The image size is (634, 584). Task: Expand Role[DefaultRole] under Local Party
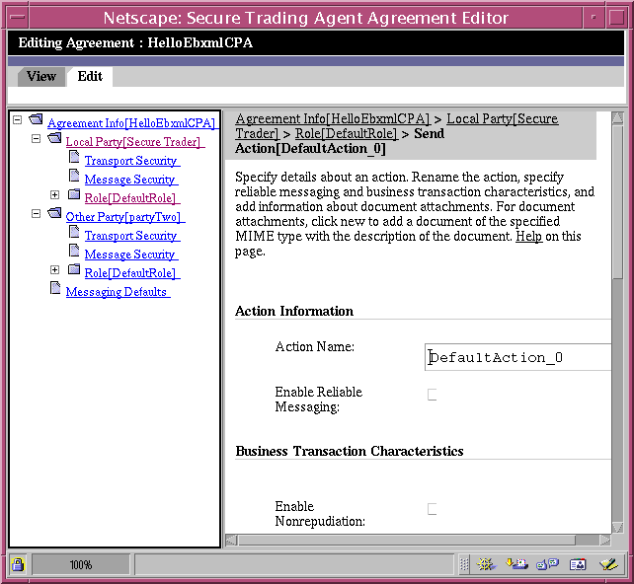tap(55, 194)
